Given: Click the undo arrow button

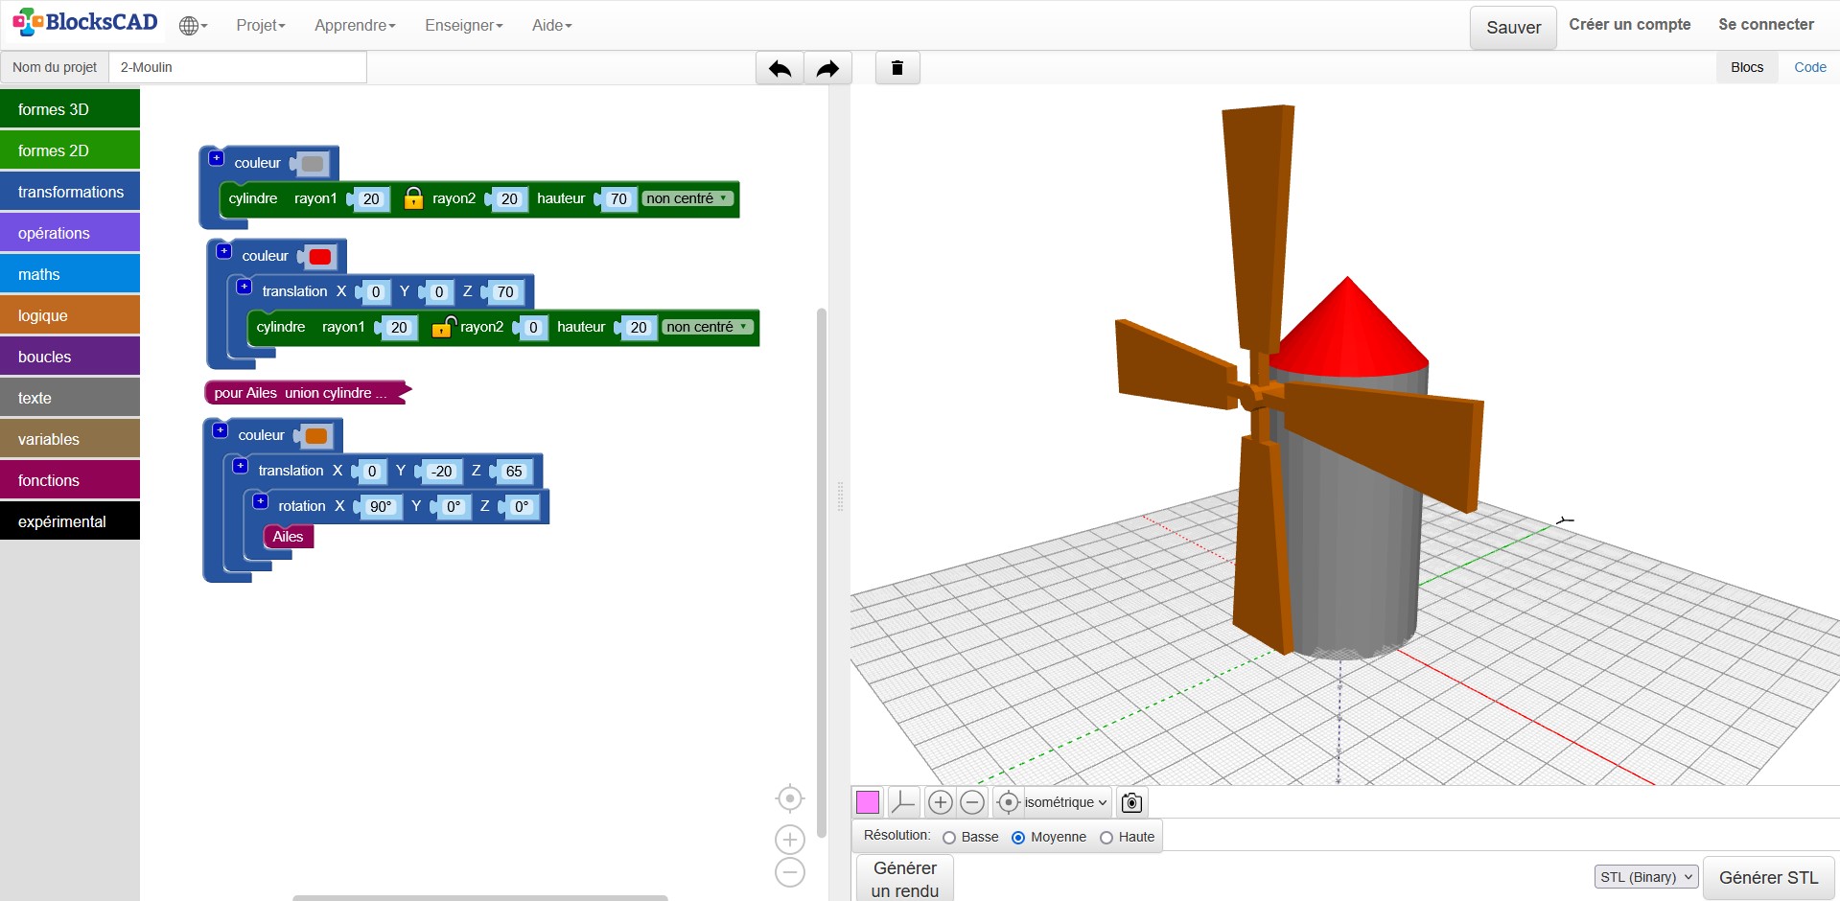Looking at the screenshot, I should pyautogui.click(x=780, y=68).
